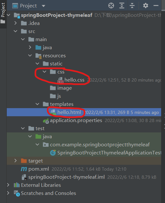Click the SpringBootProjectThymeleafApplicationTests class icon
165x203 pixels.
[x=53, y=153]
